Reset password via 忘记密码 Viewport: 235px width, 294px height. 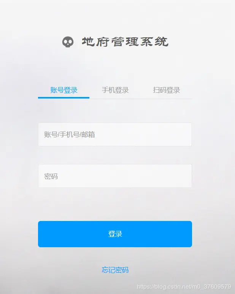pyautogui.click(x=115, y=270)
